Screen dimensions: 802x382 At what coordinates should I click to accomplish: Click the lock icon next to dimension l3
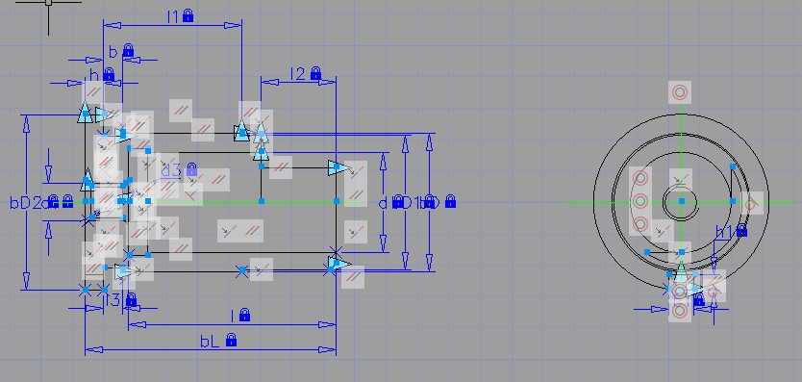pyautogui.click(x=131, y=299)
